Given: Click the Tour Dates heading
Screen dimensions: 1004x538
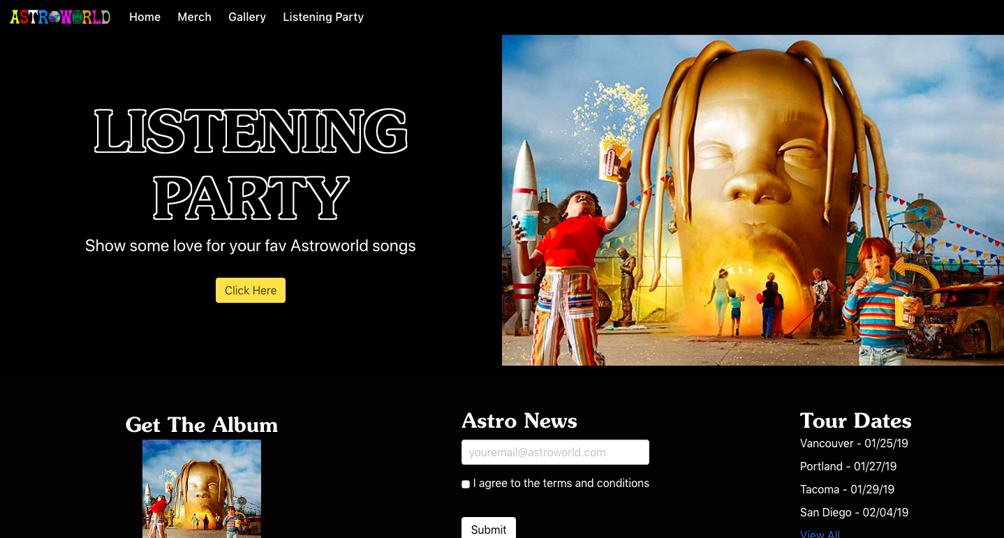Looking at the screenshot, I should (x=855, y=421).
